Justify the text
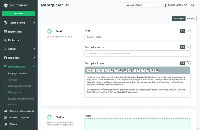 pos(147,70)
